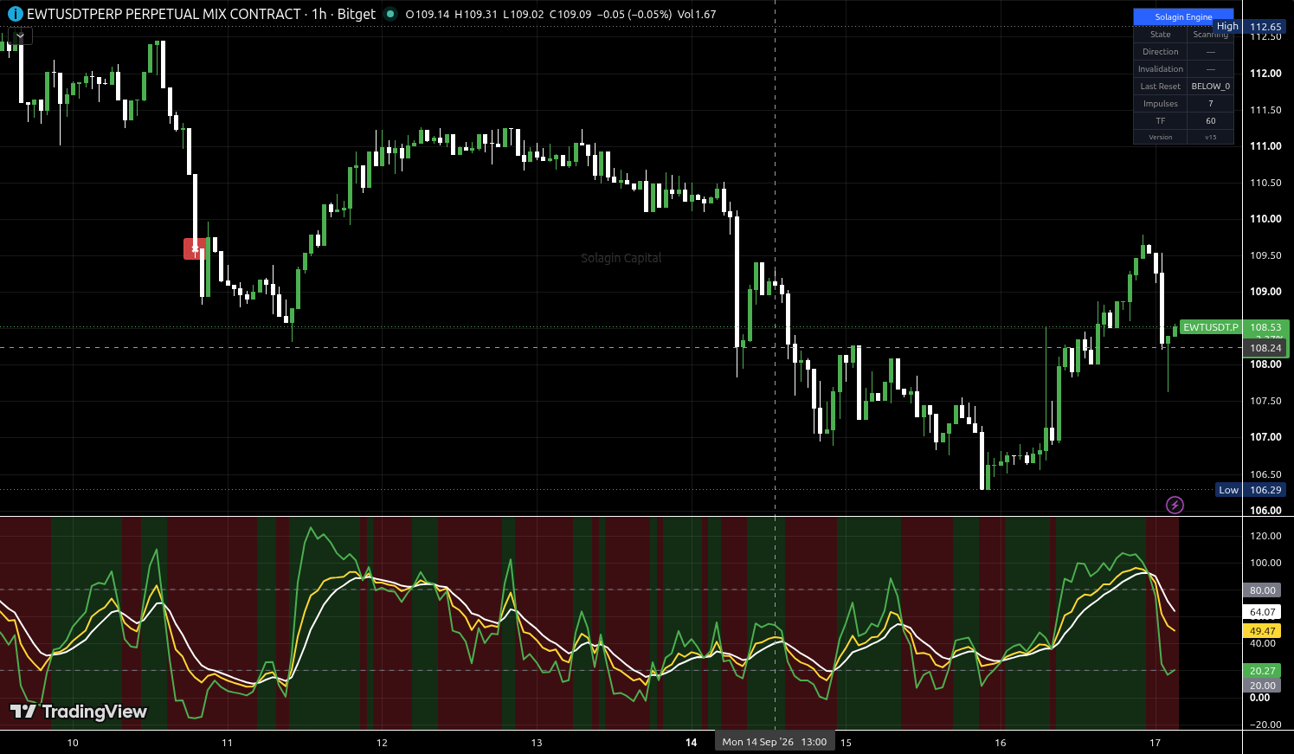Click the Version value v15
The height and width of the screenshot is (754, 1294).
tap(1210, 138)
